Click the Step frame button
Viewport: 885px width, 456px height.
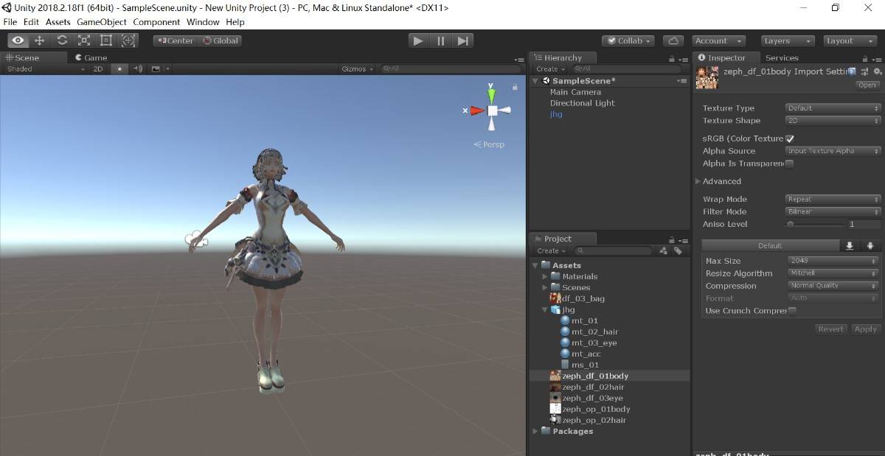[462, 41]
